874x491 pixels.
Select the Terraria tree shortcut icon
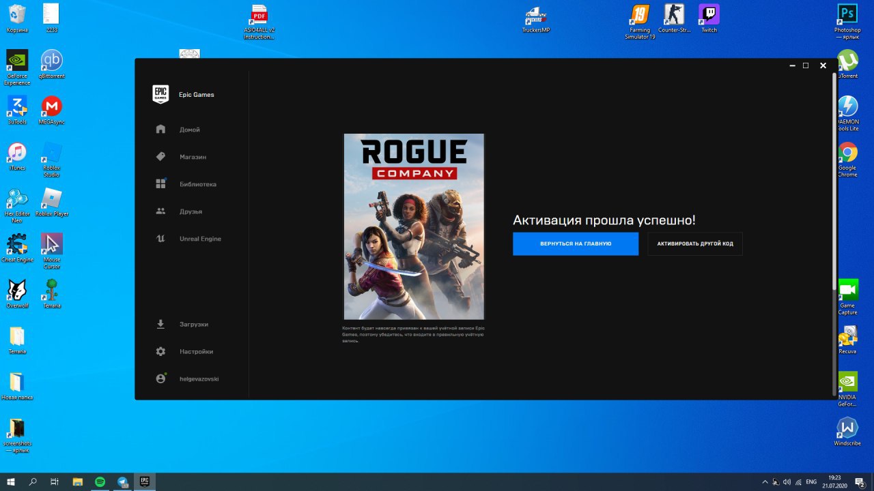point(51,293)
